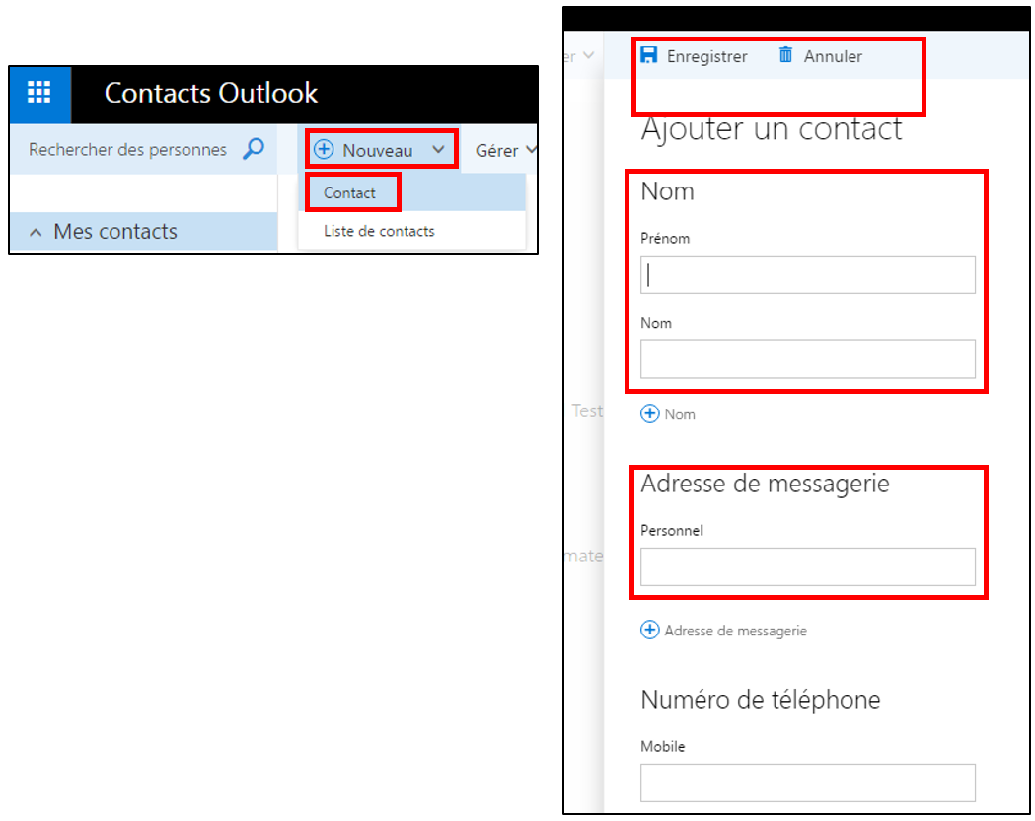Click the Nouveau button label
1035x821 pixels.
[x=377, y=150]
